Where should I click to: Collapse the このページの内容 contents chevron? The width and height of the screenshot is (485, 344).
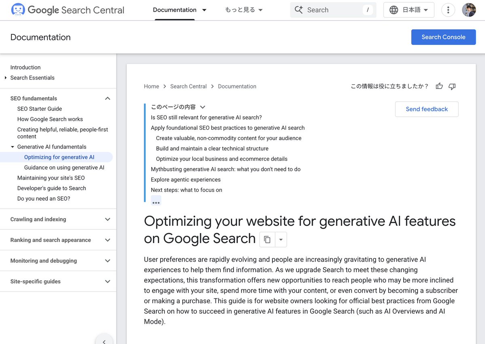[x=203, y=107]
